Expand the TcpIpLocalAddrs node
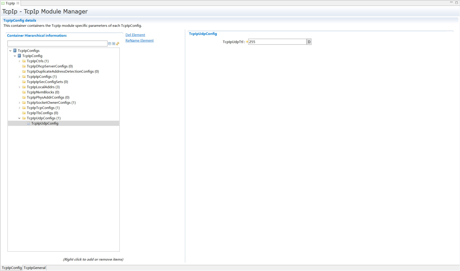Screen dimensions: 460x271 (x=19, y=87)
